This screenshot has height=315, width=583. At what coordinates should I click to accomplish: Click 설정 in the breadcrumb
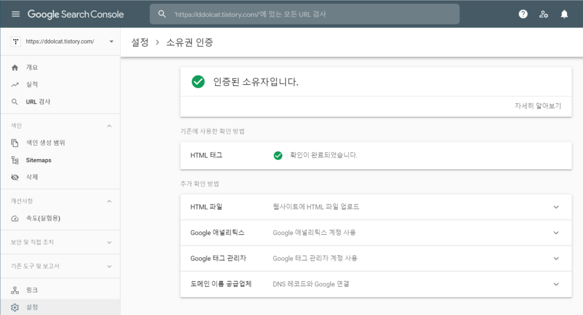(139, 43)
